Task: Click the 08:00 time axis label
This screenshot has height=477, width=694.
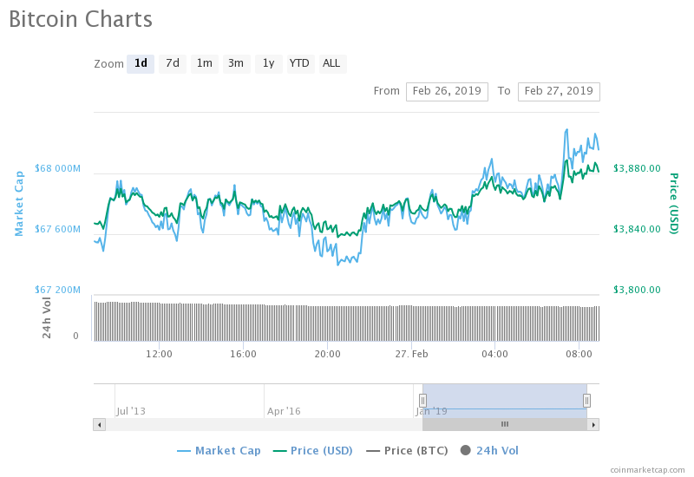Action: [x=579, y=354]
